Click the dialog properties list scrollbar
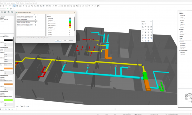192x115 pixels. (75, 24)
